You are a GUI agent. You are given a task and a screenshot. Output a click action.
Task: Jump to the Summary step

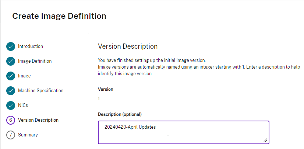pos(28,135)
